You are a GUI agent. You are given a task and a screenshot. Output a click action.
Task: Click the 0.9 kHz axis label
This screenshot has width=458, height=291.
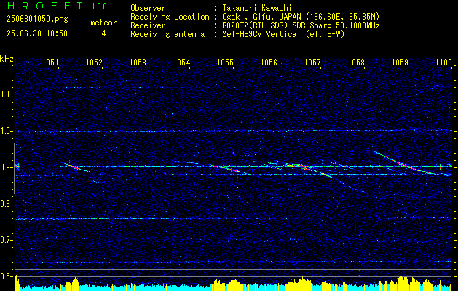(x=7, y=167)
